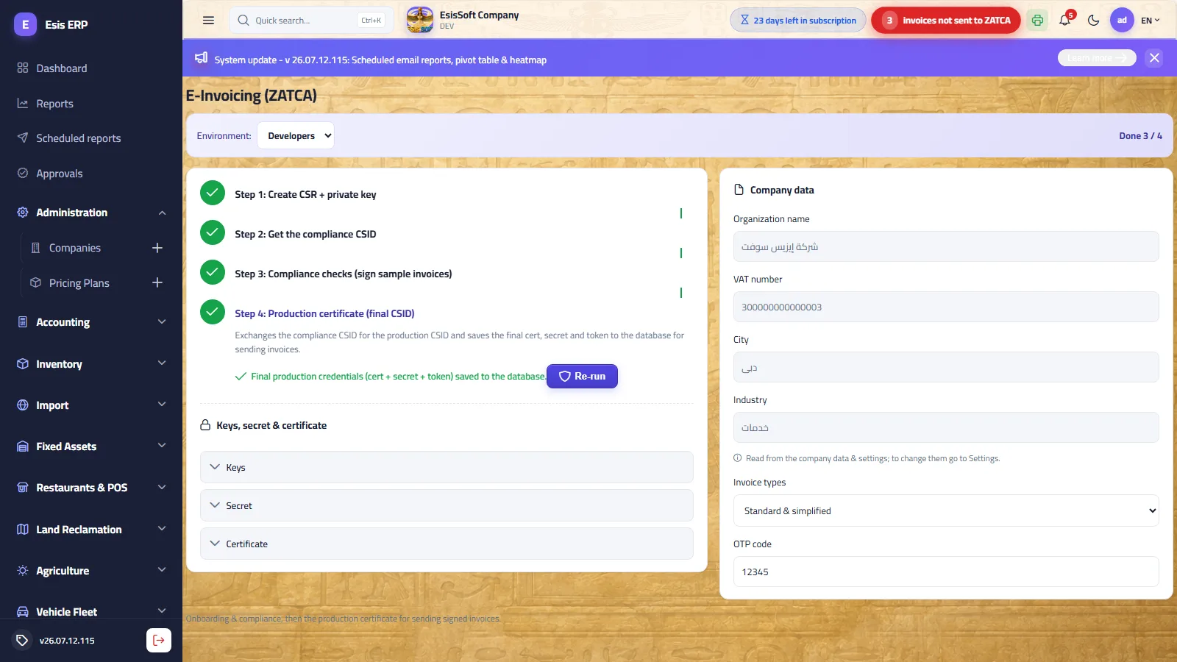The width and height of the screenshot is (1177, 662).
Task: Open the Environment Developers dropdown
Action: (296, 135)
